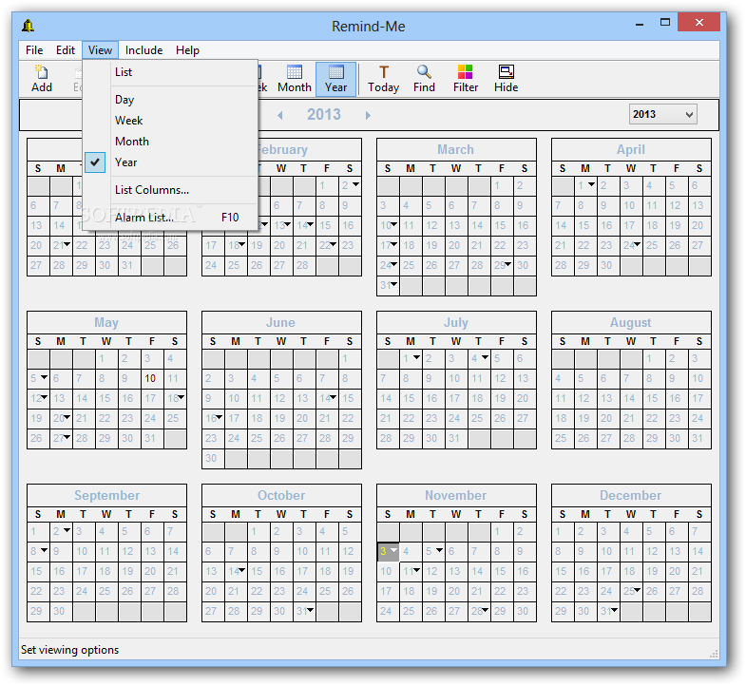Click the March month header
Screen dimensions: 746x686
(456, 149)
